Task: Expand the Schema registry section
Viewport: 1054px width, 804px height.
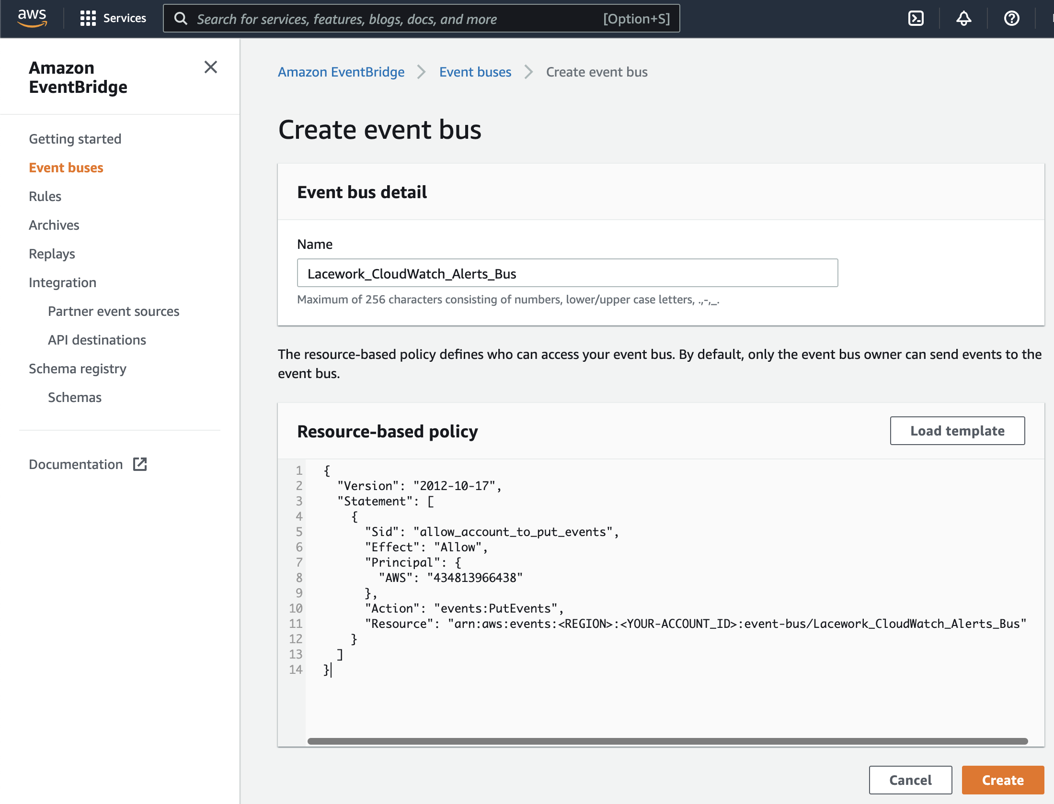Action: coord(77,368)
